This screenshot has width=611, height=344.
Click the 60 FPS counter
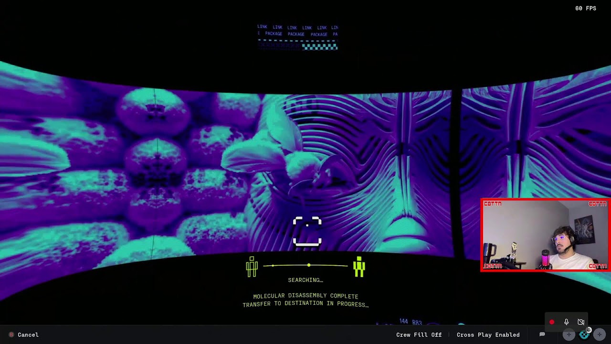tap(586, 9)
